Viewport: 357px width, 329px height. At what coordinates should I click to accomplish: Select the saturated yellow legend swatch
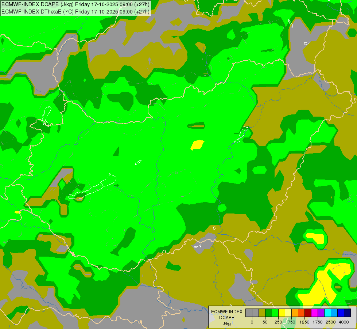pos(282,313)
